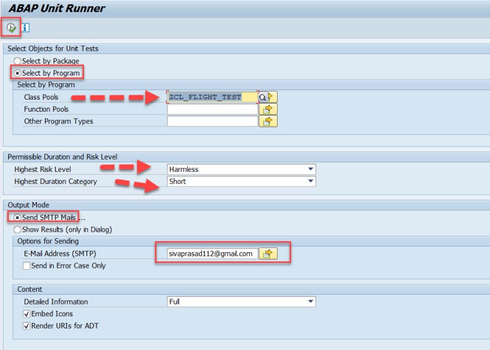Expand the Highest Duration Category dropdown
This screenshot has height=350, width=490.
pyautogui.click(x=310, y=181)
